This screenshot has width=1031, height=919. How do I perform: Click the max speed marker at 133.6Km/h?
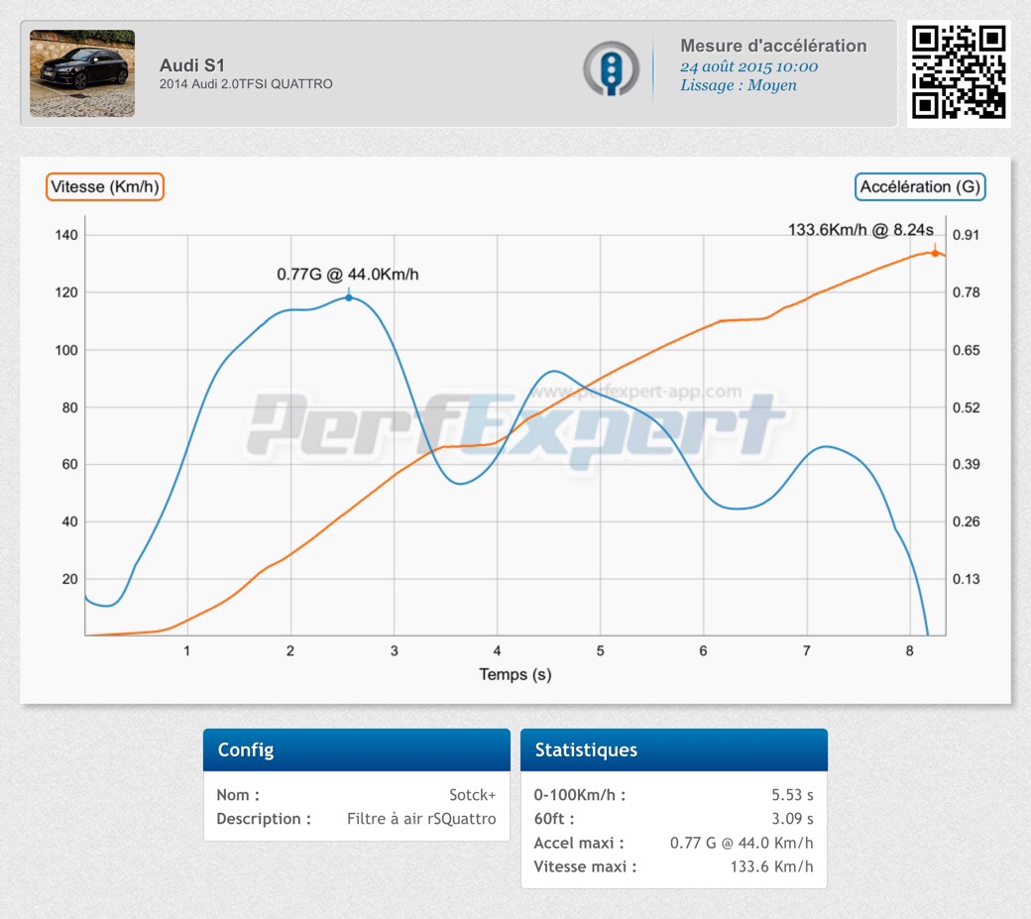pos(934,253)
